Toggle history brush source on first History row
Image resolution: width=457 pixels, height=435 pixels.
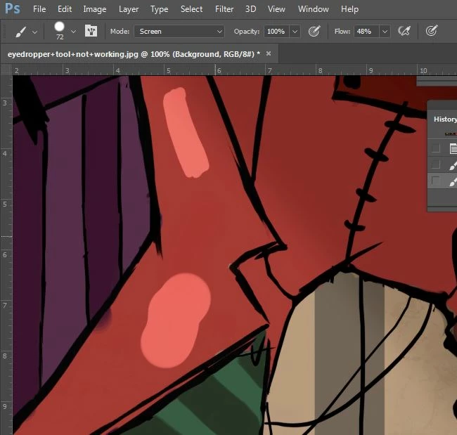click(x=436, y=148)
